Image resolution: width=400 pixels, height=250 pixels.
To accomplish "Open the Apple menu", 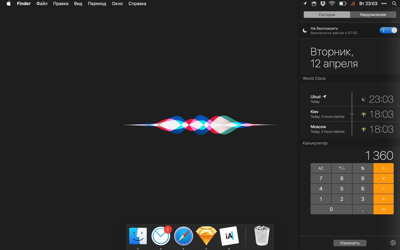I will tap(9, 4).
